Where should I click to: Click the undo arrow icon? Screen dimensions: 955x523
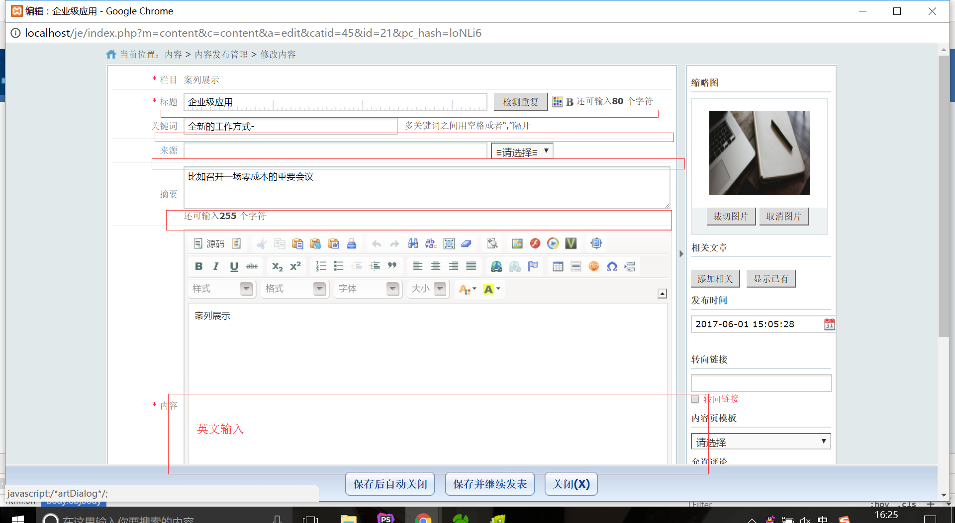pyautogui.click(x=377, y=243)
